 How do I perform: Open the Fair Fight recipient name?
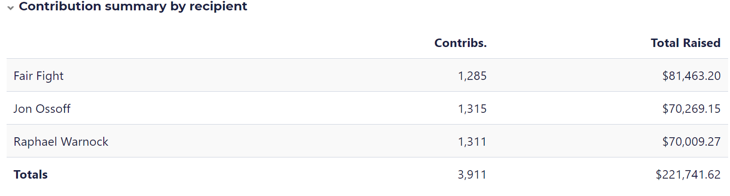click(39, 76)
